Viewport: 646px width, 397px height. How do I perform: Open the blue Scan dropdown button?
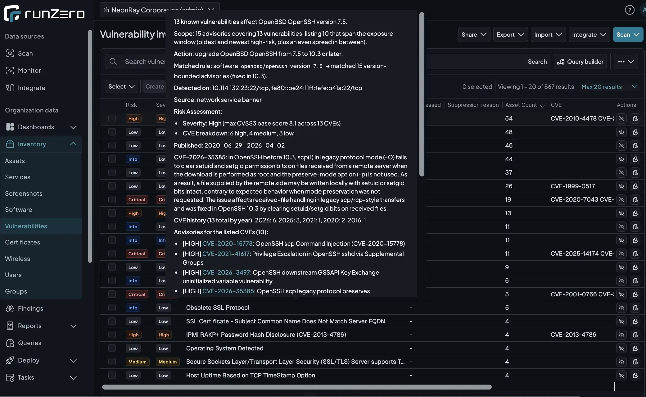point(628,34)
